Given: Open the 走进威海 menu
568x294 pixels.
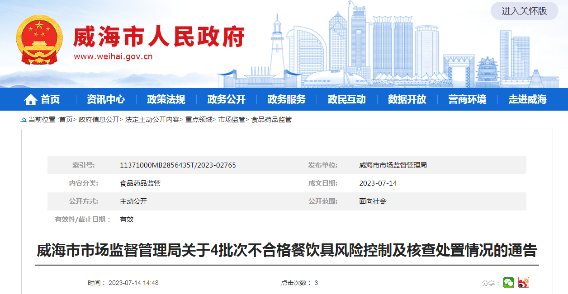Looking at the screenshot, I should tap(527, 99).
